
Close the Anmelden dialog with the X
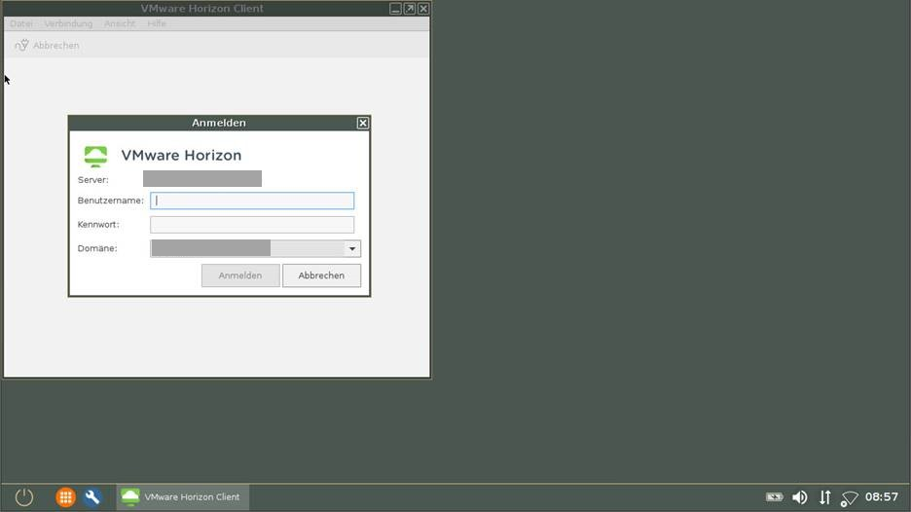363,123
